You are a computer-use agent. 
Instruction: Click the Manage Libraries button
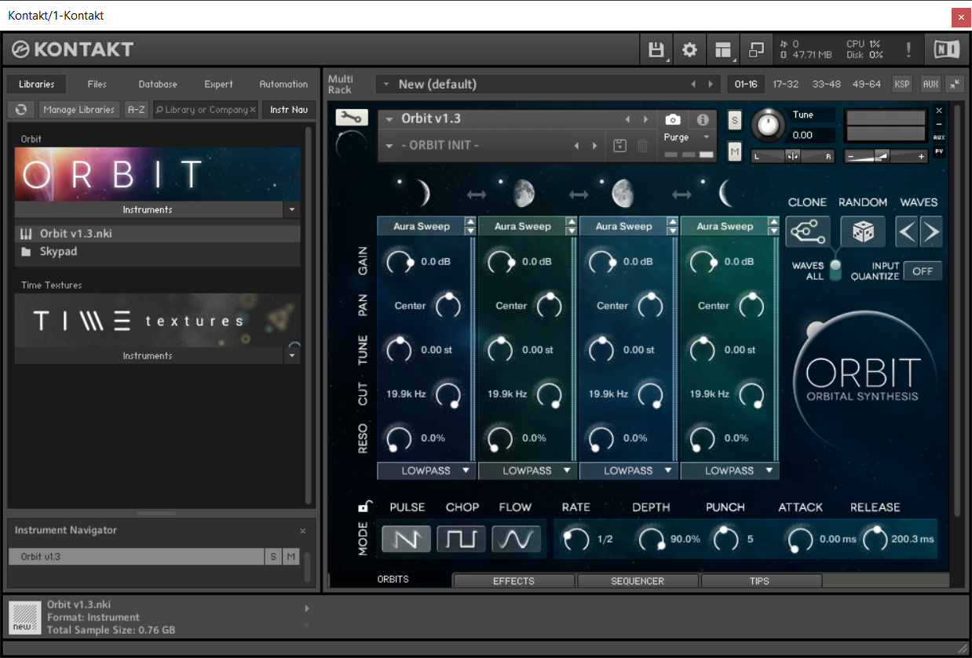79,110
